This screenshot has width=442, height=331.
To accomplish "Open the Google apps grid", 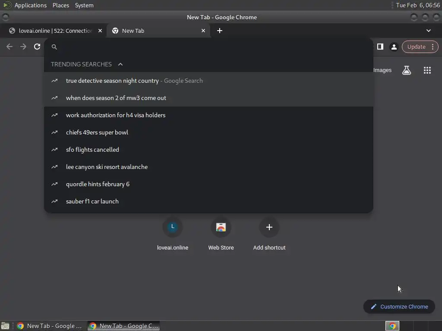I will click(x=427, y=70).
